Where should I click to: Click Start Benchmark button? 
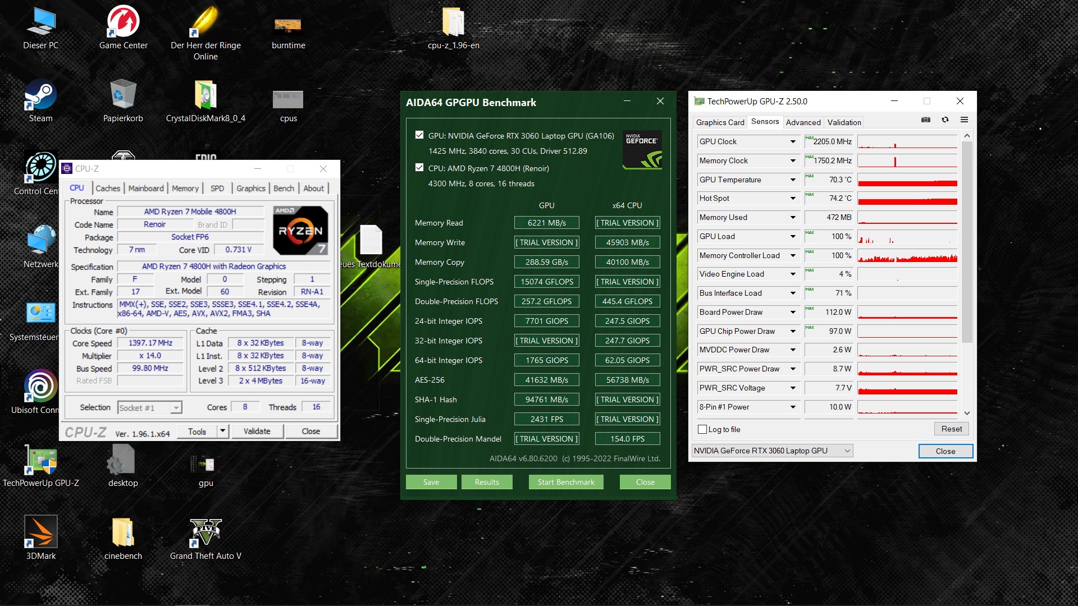coord(565,482)
